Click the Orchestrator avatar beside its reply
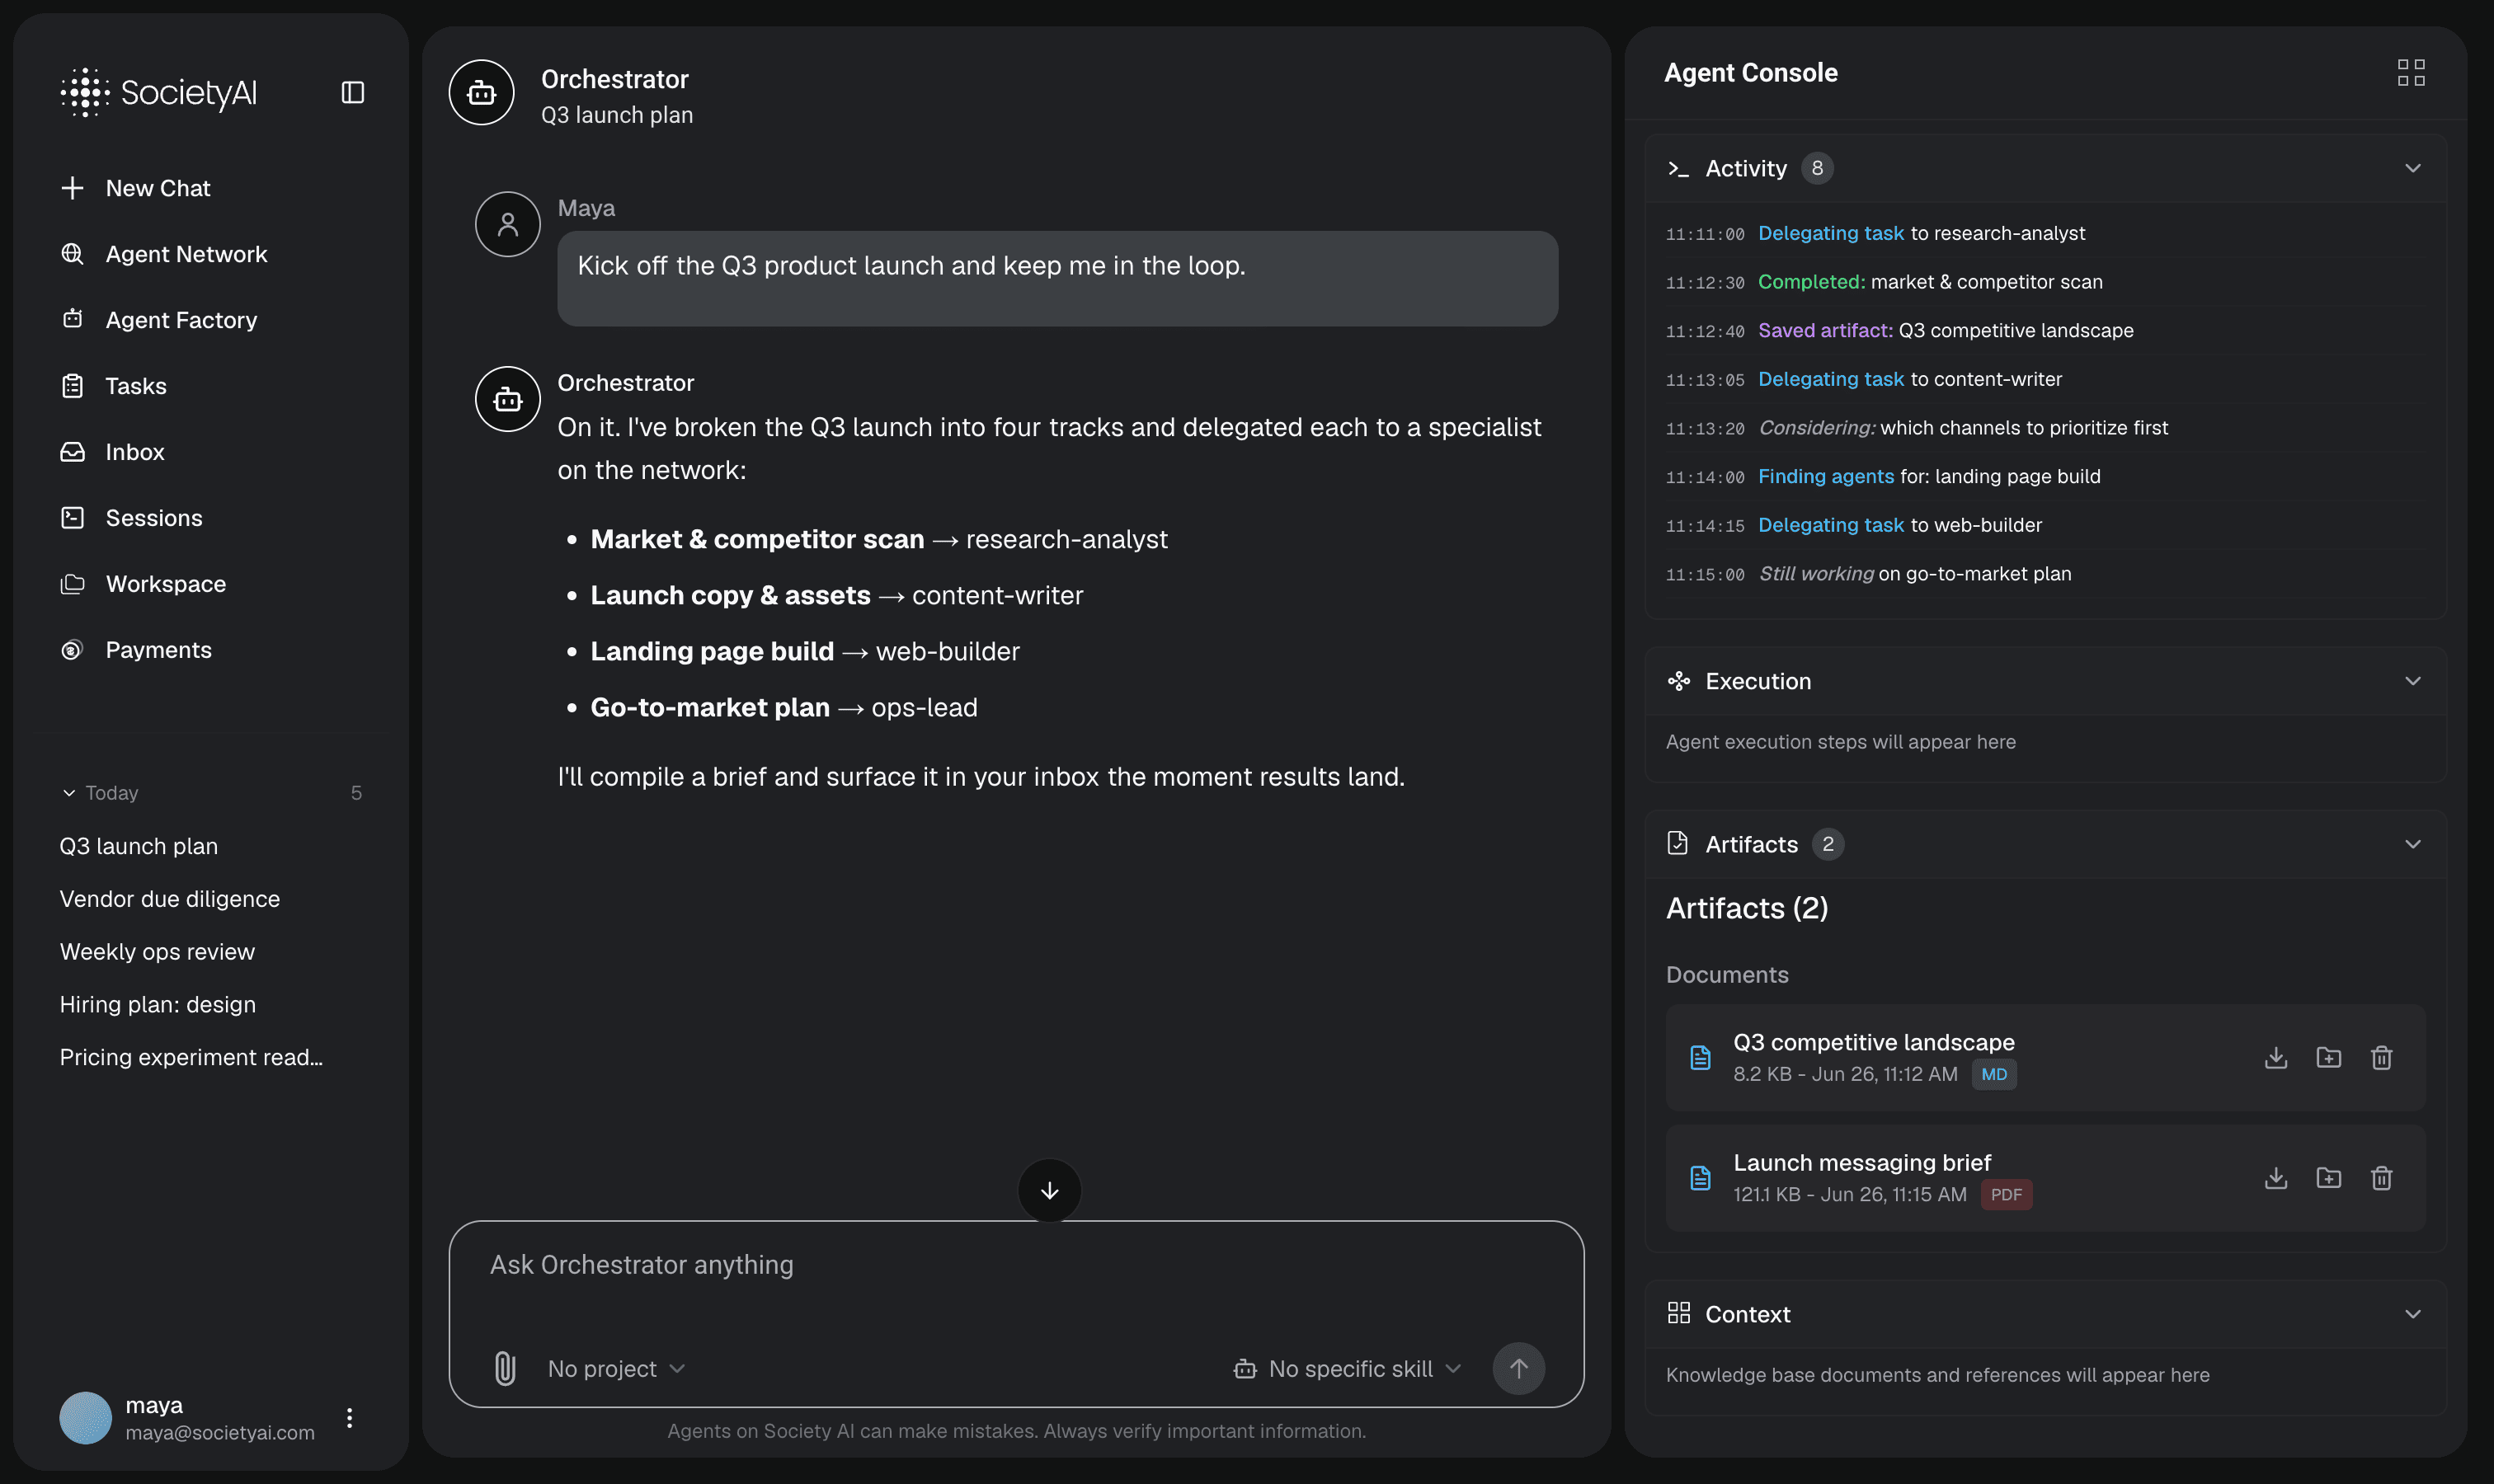Image resolution: width=2494 pixels, height=1484 pixels. coord(507,399)
